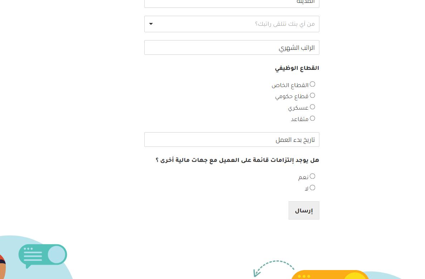425x279 pixels.
Task: Click the نعم label text
Action: pyautogui.click(x=303, y=177)
